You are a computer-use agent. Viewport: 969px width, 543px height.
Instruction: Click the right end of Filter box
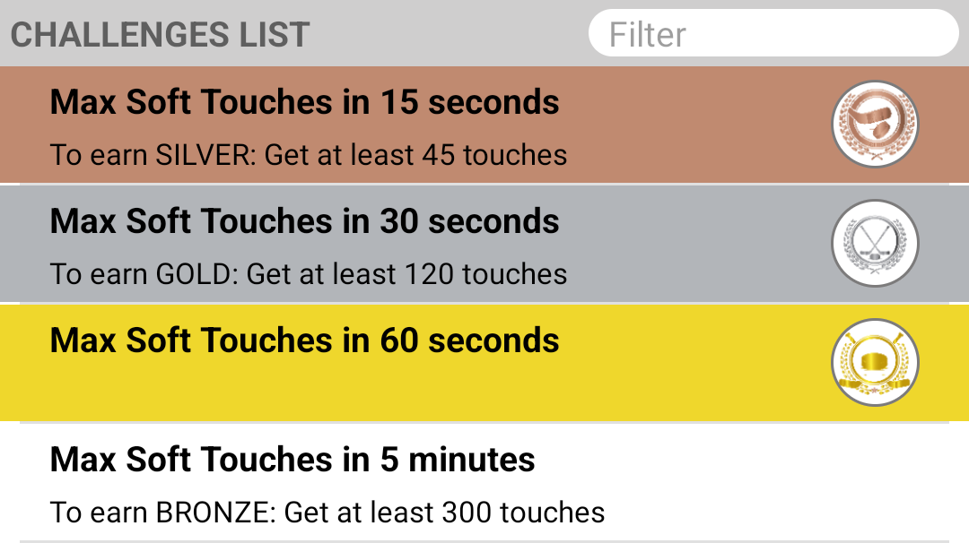click(x=927, y=33)
